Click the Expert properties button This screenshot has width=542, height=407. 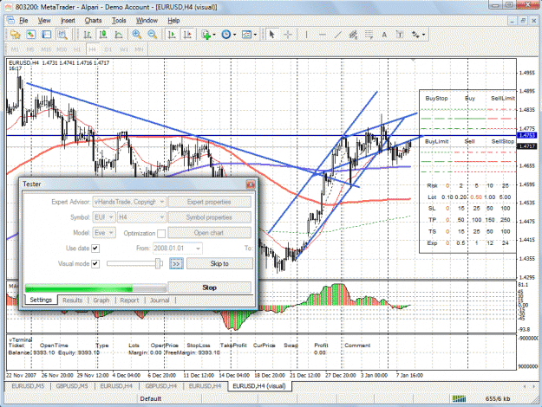click(x=209, y=202)
